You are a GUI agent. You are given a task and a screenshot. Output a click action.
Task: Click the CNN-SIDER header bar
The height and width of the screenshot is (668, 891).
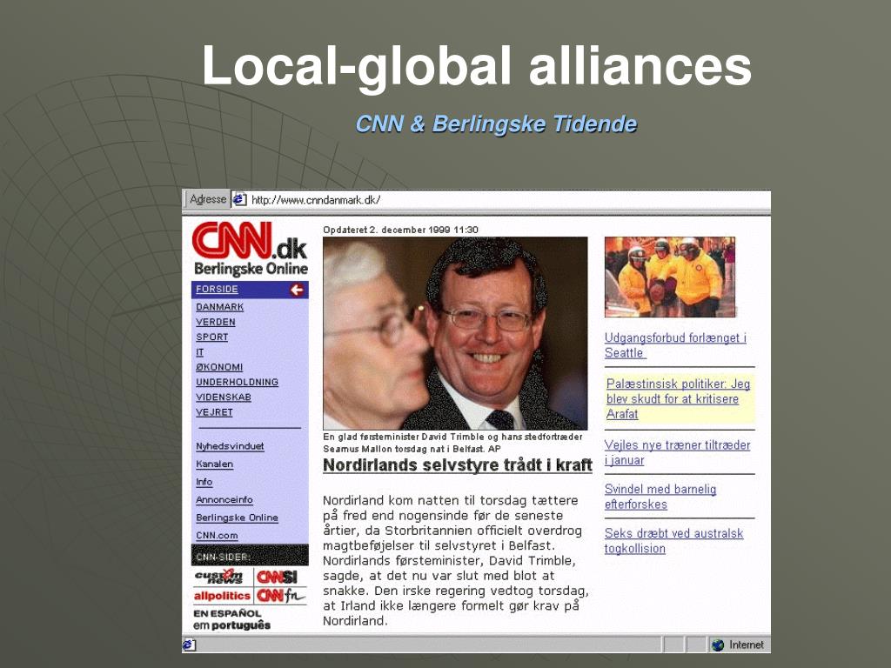click(x=250, y=556)
